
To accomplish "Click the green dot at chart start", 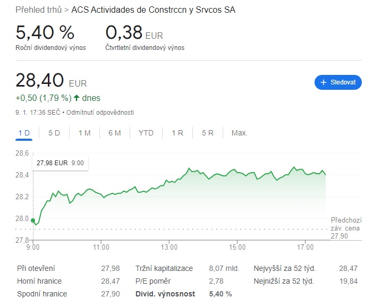I will coord(33,220).
